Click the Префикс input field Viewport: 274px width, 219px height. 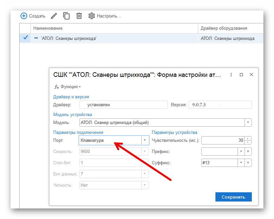[x=219, y=151]
